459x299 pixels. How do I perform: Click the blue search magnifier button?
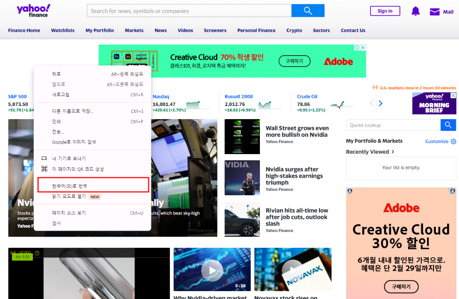coord(308,11)
